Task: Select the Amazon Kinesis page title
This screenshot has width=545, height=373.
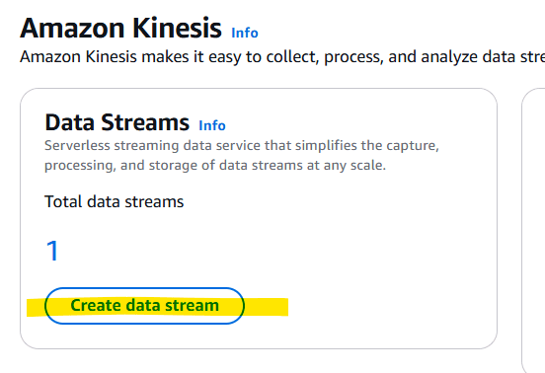Action: [x=121, y=28]
